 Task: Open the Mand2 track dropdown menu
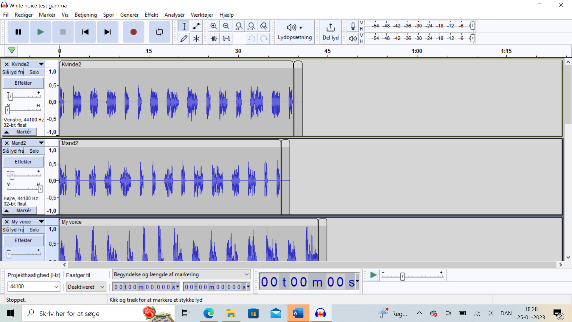pyautogui.click(x=28, y=143)
